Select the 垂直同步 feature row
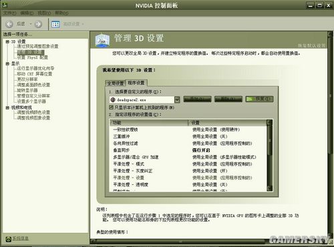334x247 pixels. point(188,150)
